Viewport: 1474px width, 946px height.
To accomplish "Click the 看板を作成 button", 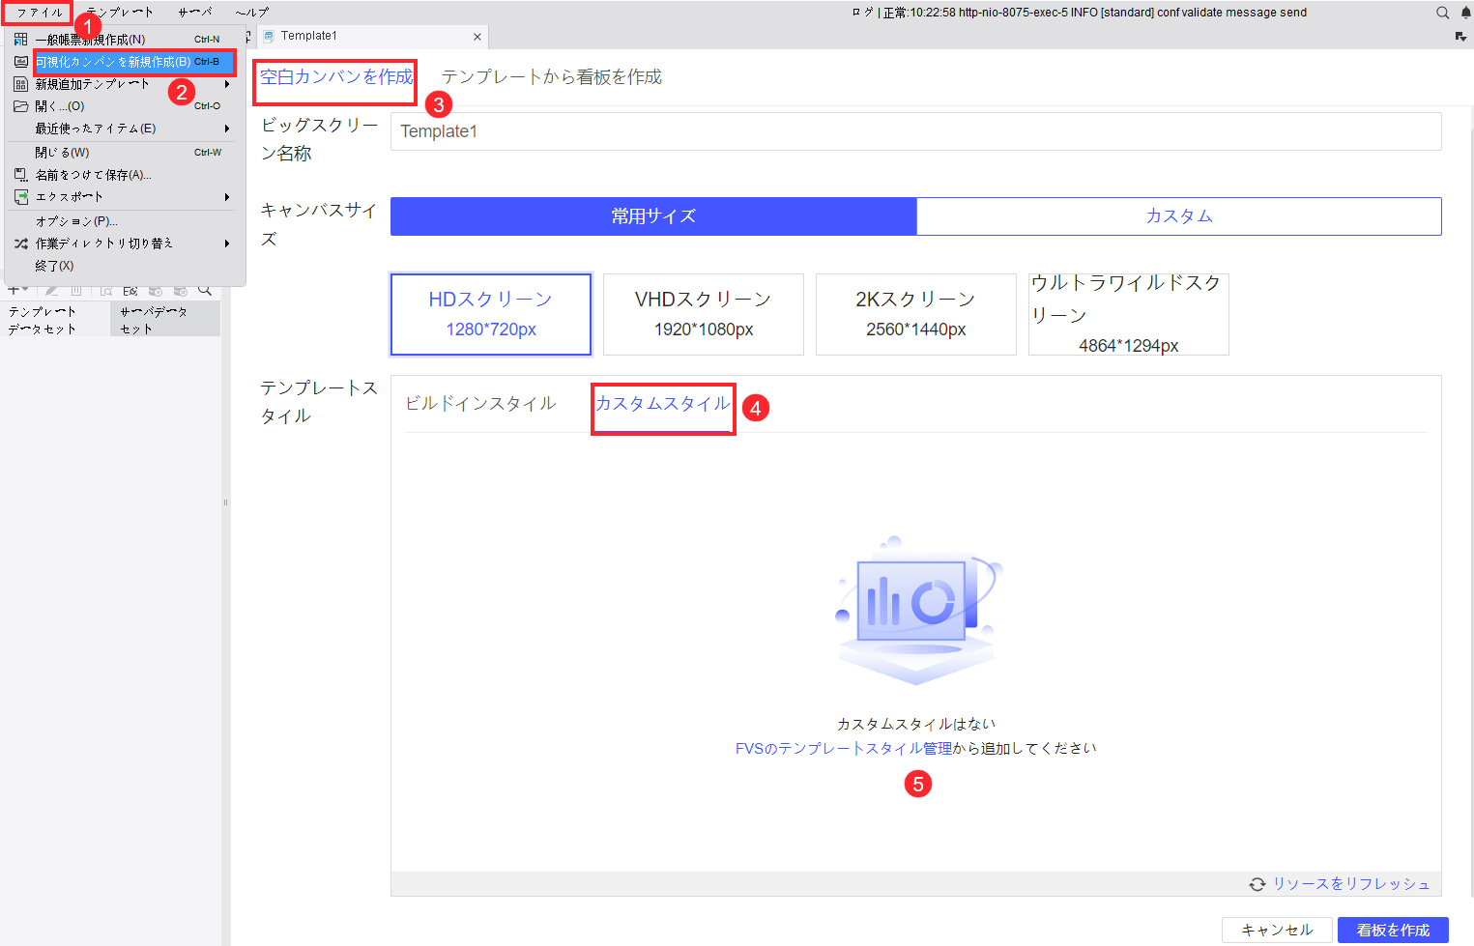I will pyautogui.click(x=1392, y=930).
